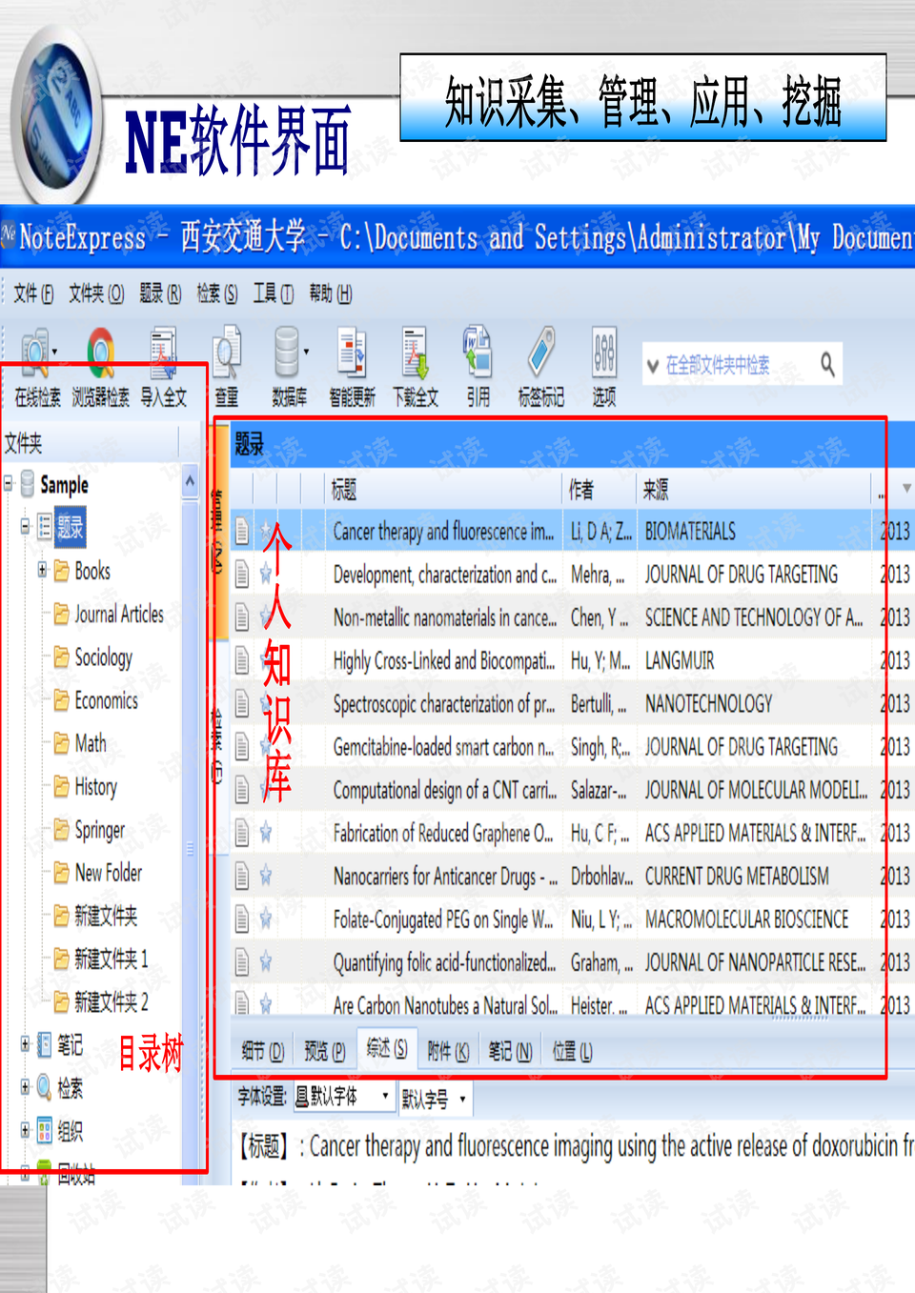915x1293 pixels.
Task: Open the 文件(F) menu
Action: (x=32, y=293)
